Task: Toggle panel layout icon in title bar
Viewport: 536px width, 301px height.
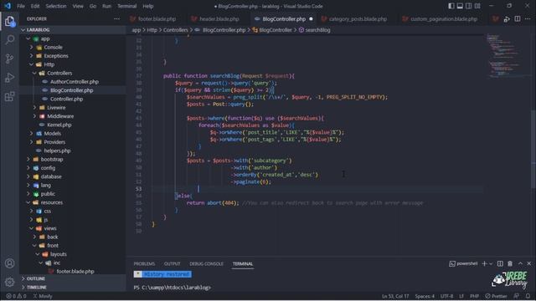Action: (x=460, y=6)
